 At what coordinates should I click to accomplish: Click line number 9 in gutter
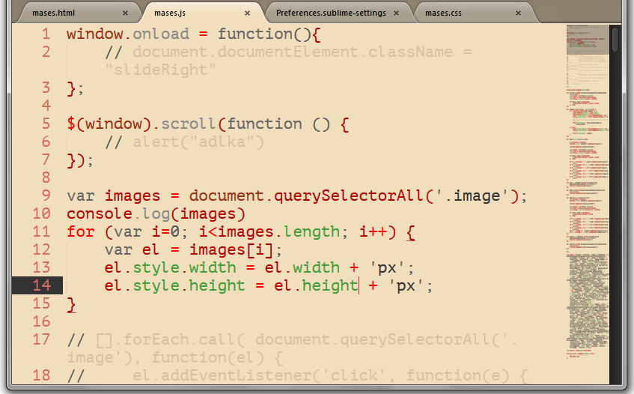(x=46, y=196)
